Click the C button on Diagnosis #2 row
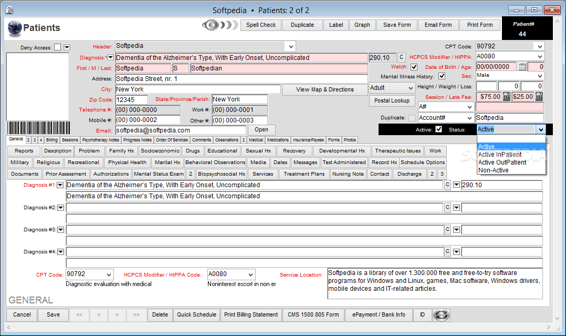 447,207
